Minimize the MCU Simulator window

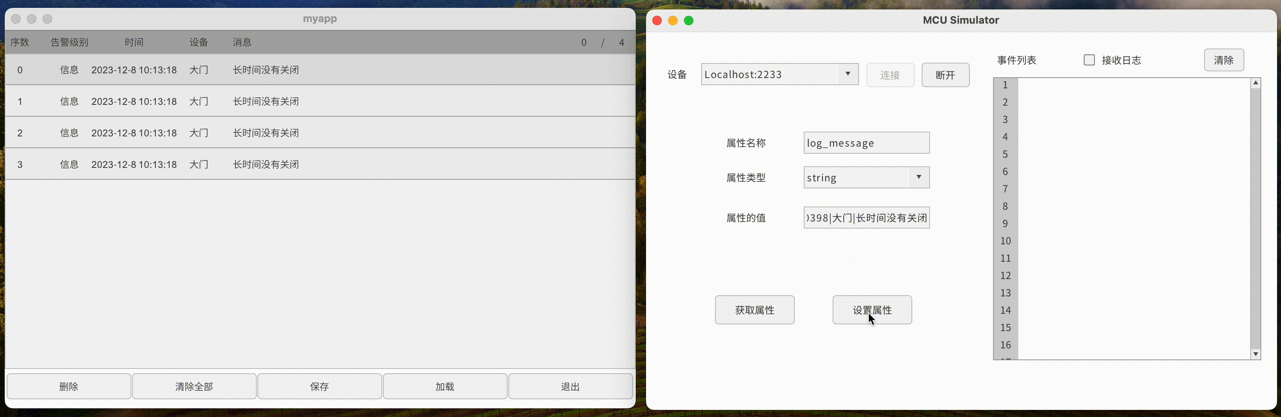[673, 20]
